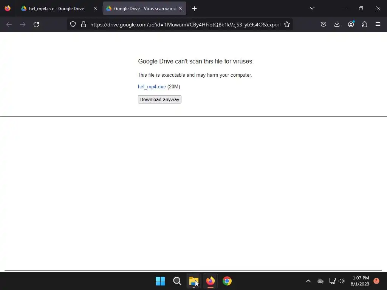Click the Download anyway button
The image size is (387, 290).
159,99
